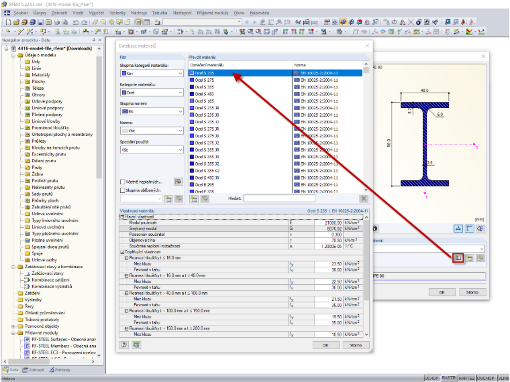Click the new file icon in the toolbar
Image resolution: width=510 pixels, height=382 pixels.
[9, 22]
